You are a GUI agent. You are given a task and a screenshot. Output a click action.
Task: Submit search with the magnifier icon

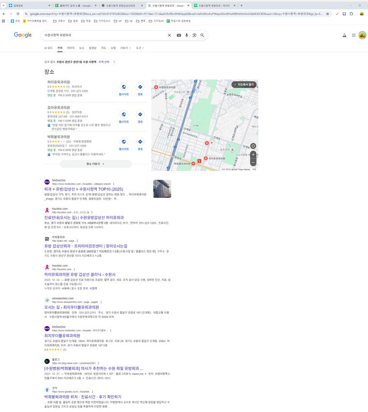(202, 35)
